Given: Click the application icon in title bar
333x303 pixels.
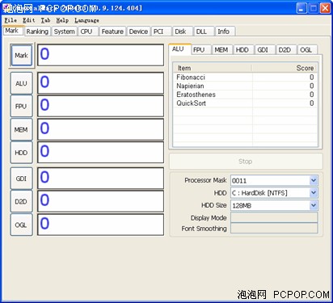Looking at the screenshot, I should (6, 8).
